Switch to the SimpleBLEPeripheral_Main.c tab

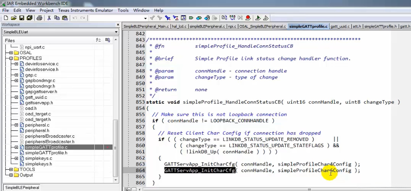point(146,26)
